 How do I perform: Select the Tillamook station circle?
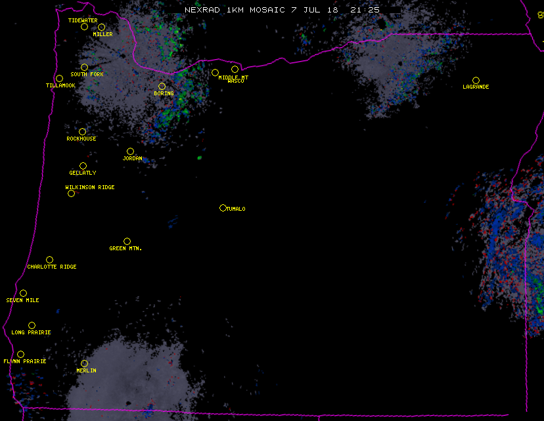pos(59,79)
